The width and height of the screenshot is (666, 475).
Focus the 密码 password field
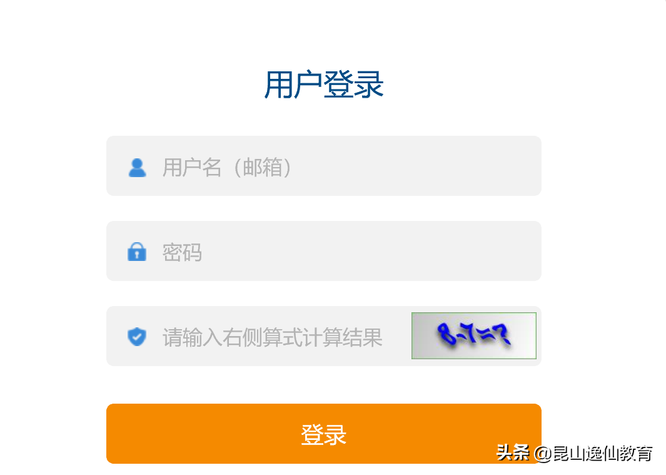coord(324,251)
